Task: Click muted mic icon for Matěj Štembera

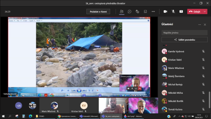Action: [203, 76]
